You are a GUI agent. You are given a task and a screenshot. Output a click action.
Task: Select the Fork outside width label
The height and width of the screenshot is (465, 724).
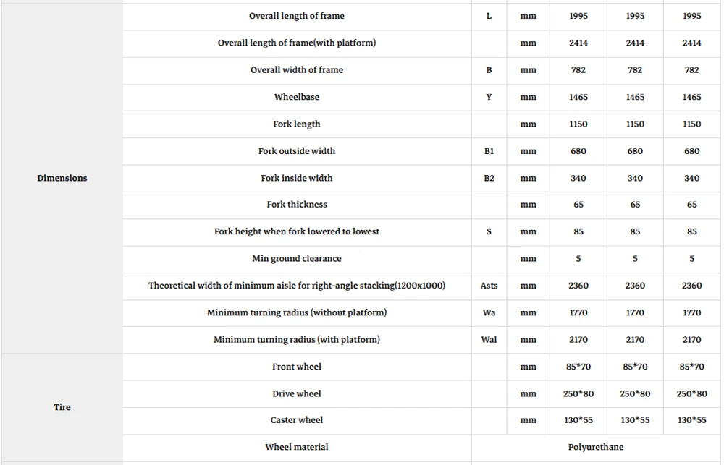point(296,151)
